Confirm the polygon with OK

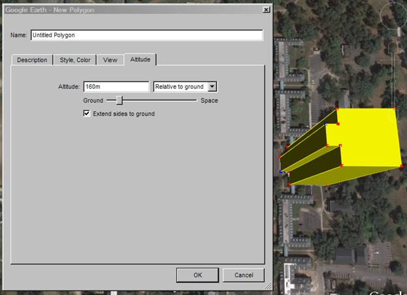[x=197, y=275]
